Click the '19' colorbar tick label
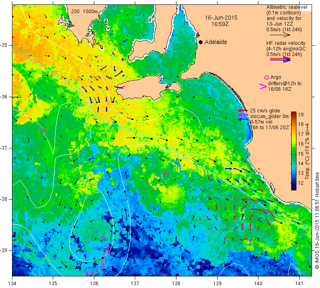Image resolution: width=320 pixels, height=288 pixels. coord(301,114)
